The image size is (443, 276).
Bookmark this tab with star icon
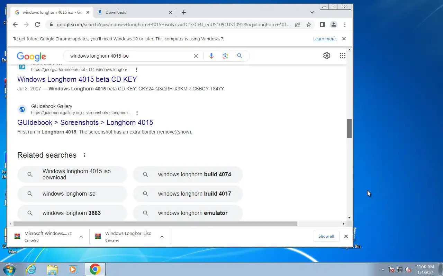pyautogui.click(x=309, y=24)
